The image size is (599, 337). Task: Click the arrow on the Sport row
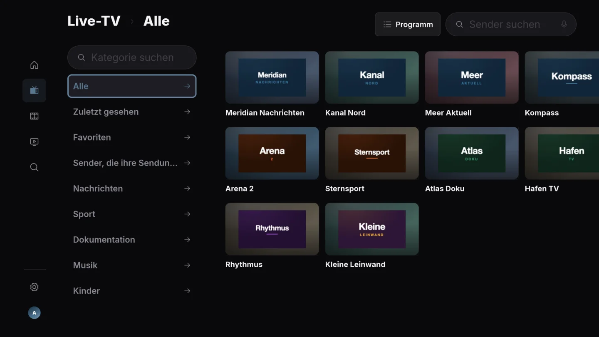point(187,214)
